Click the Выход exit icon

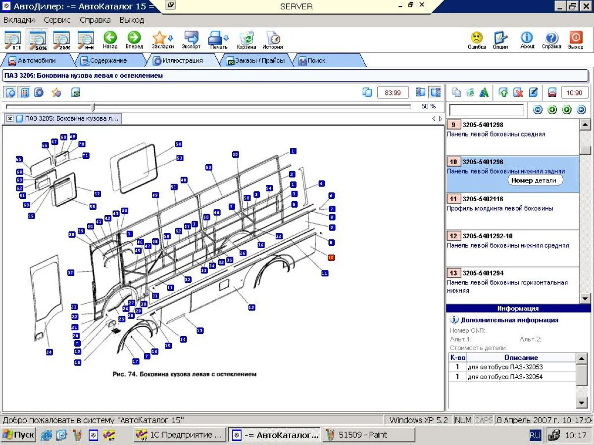(576, 40)
